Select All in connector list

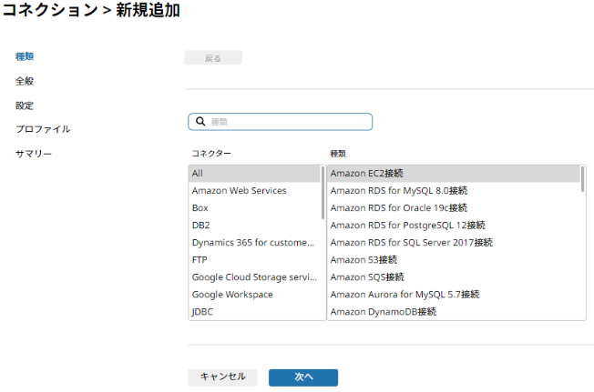point(254,174)
